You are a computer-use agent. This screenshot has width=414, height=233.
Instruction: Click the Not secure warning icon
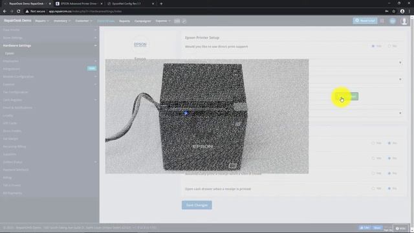(27, 12)
